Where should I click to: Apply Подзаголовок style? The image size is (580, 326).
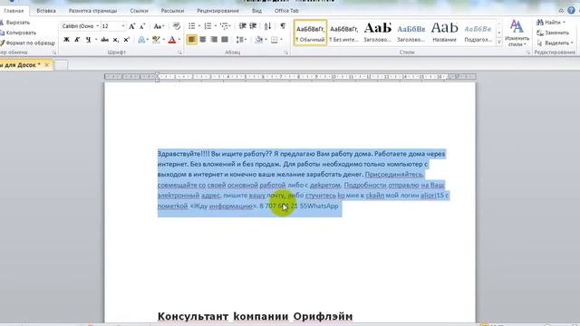point(478,33)
